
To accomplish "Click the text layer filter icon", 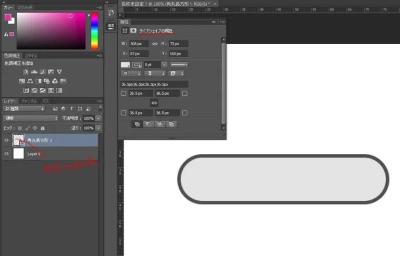I will coord(71,109).
